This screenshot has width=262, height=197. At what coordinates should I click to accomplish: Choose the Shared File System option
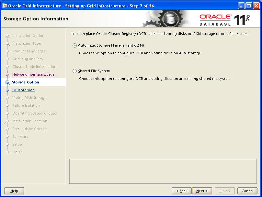pos(75,71)
